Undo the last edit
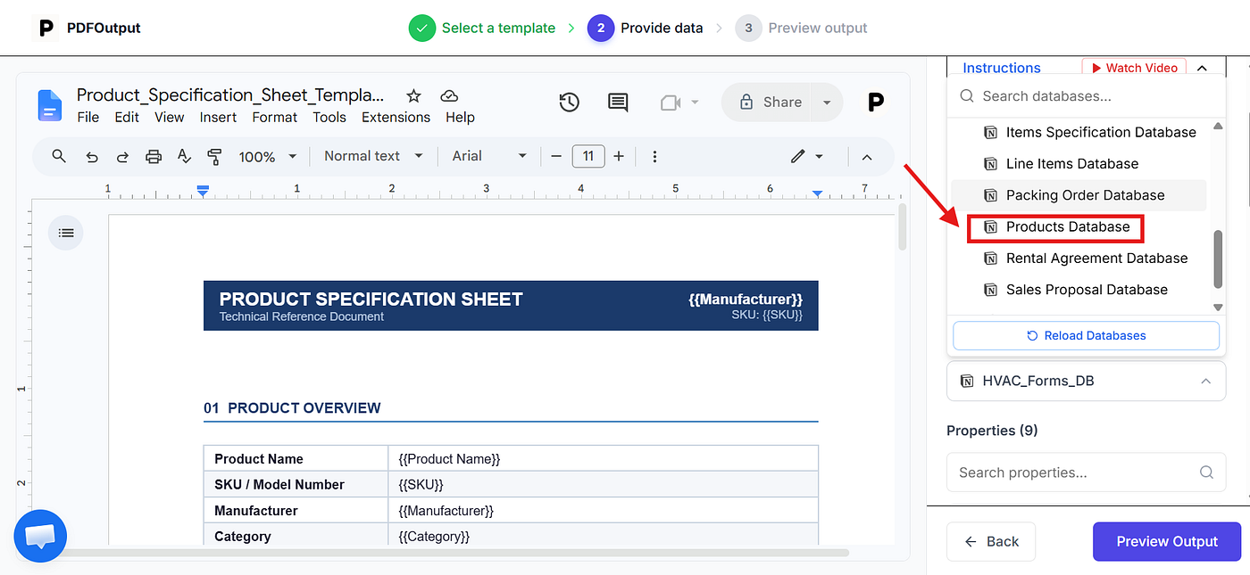Image resolution: width=1250 pixels, height=575 pixels. point(91,157)
